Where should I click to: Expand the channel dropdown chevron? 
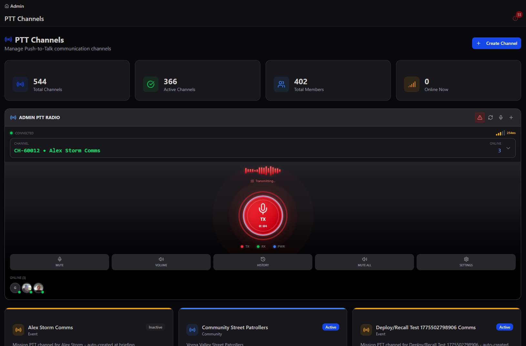click(508, 148)
